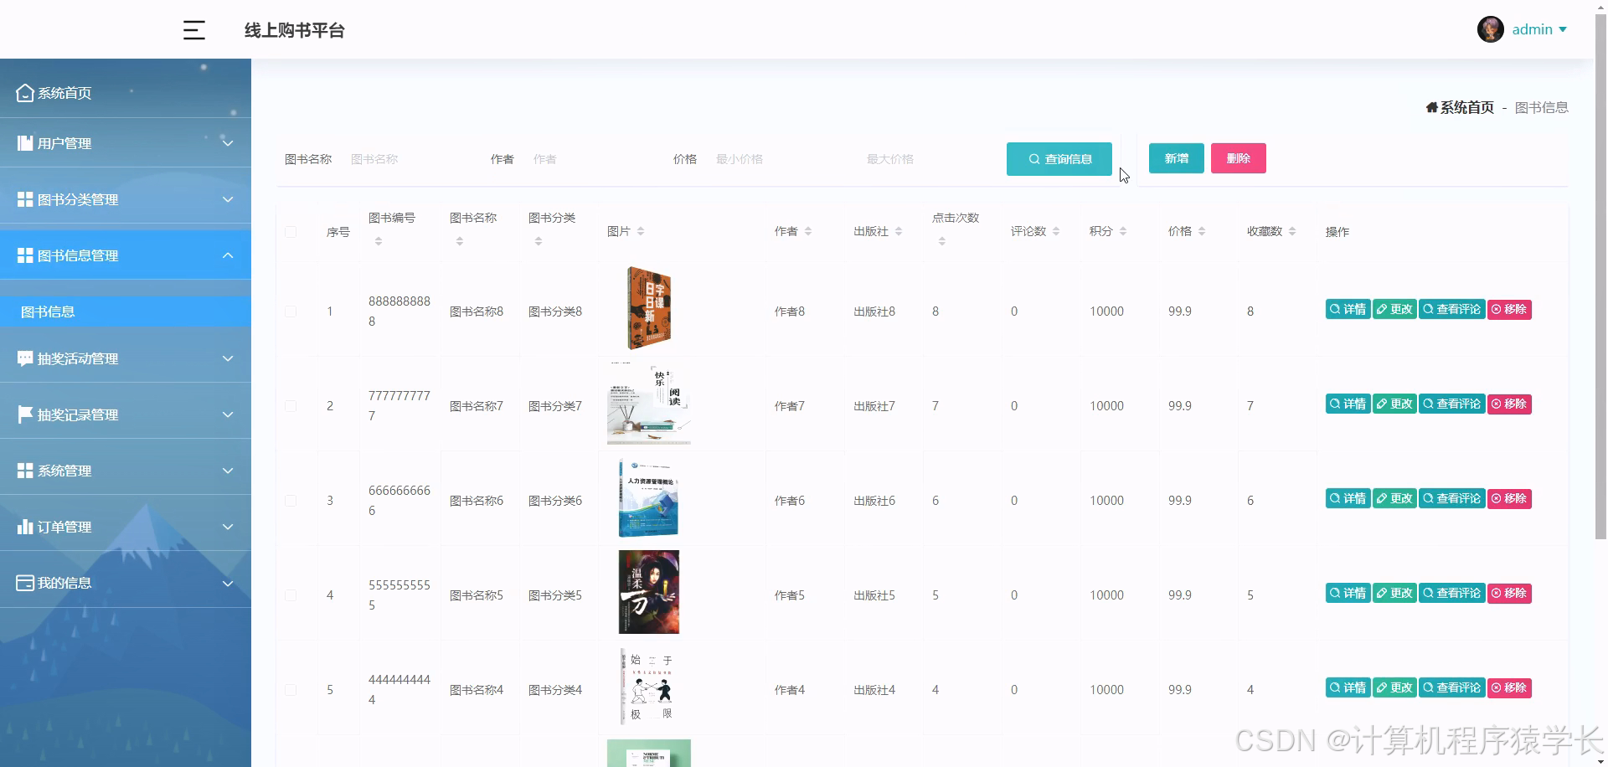The image size is (1608, 767).
Task: Click the hamburger menu icon beside 线上购书平台
Action: point(193,30)
